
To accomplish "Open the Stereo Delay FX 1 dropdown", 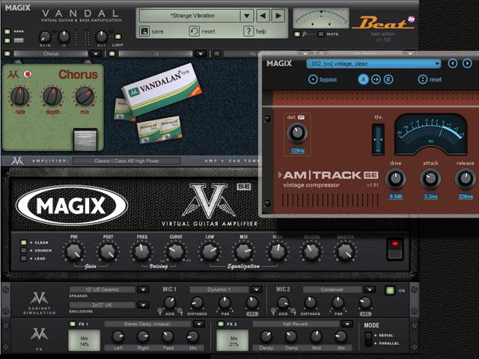I will pyautogui.click(x=199, y=324).
